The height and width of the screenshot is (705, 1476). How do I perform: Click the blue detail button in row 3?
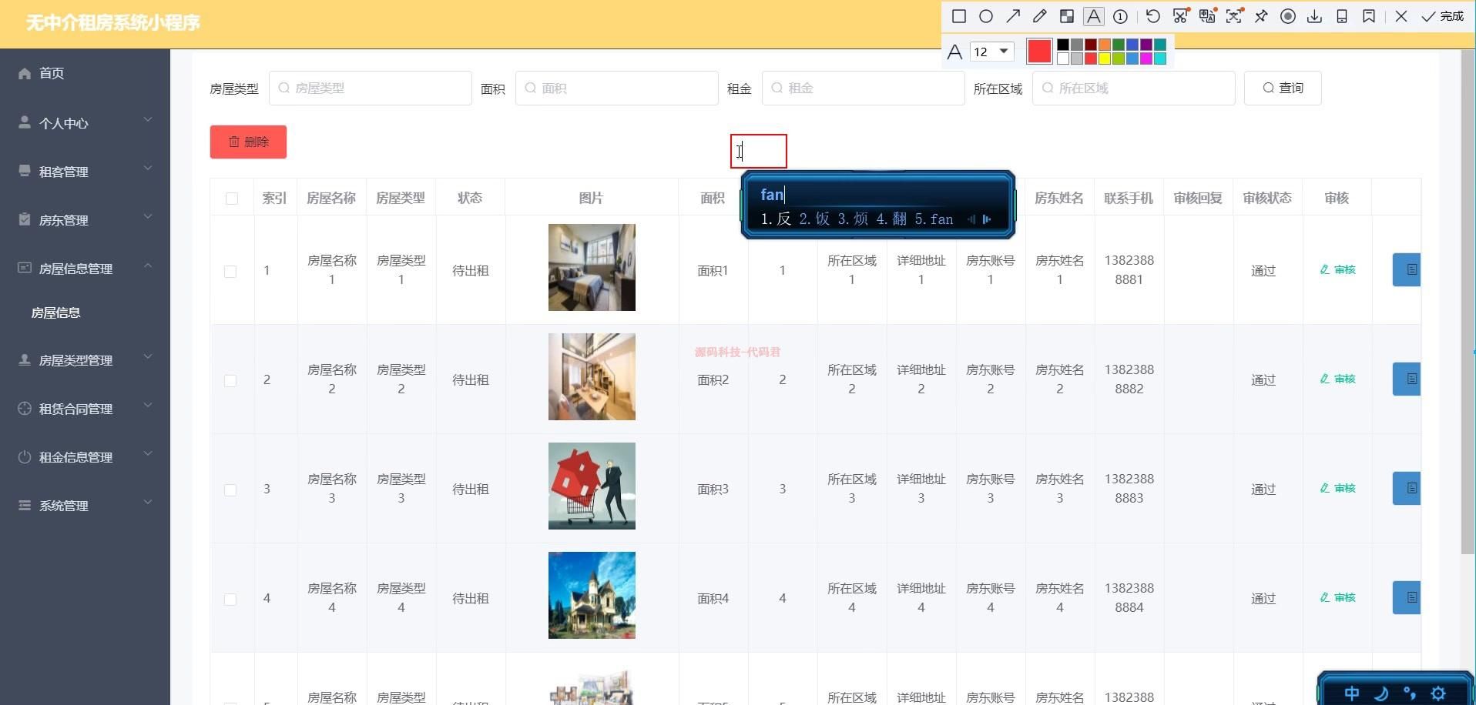coord(1407,488)
